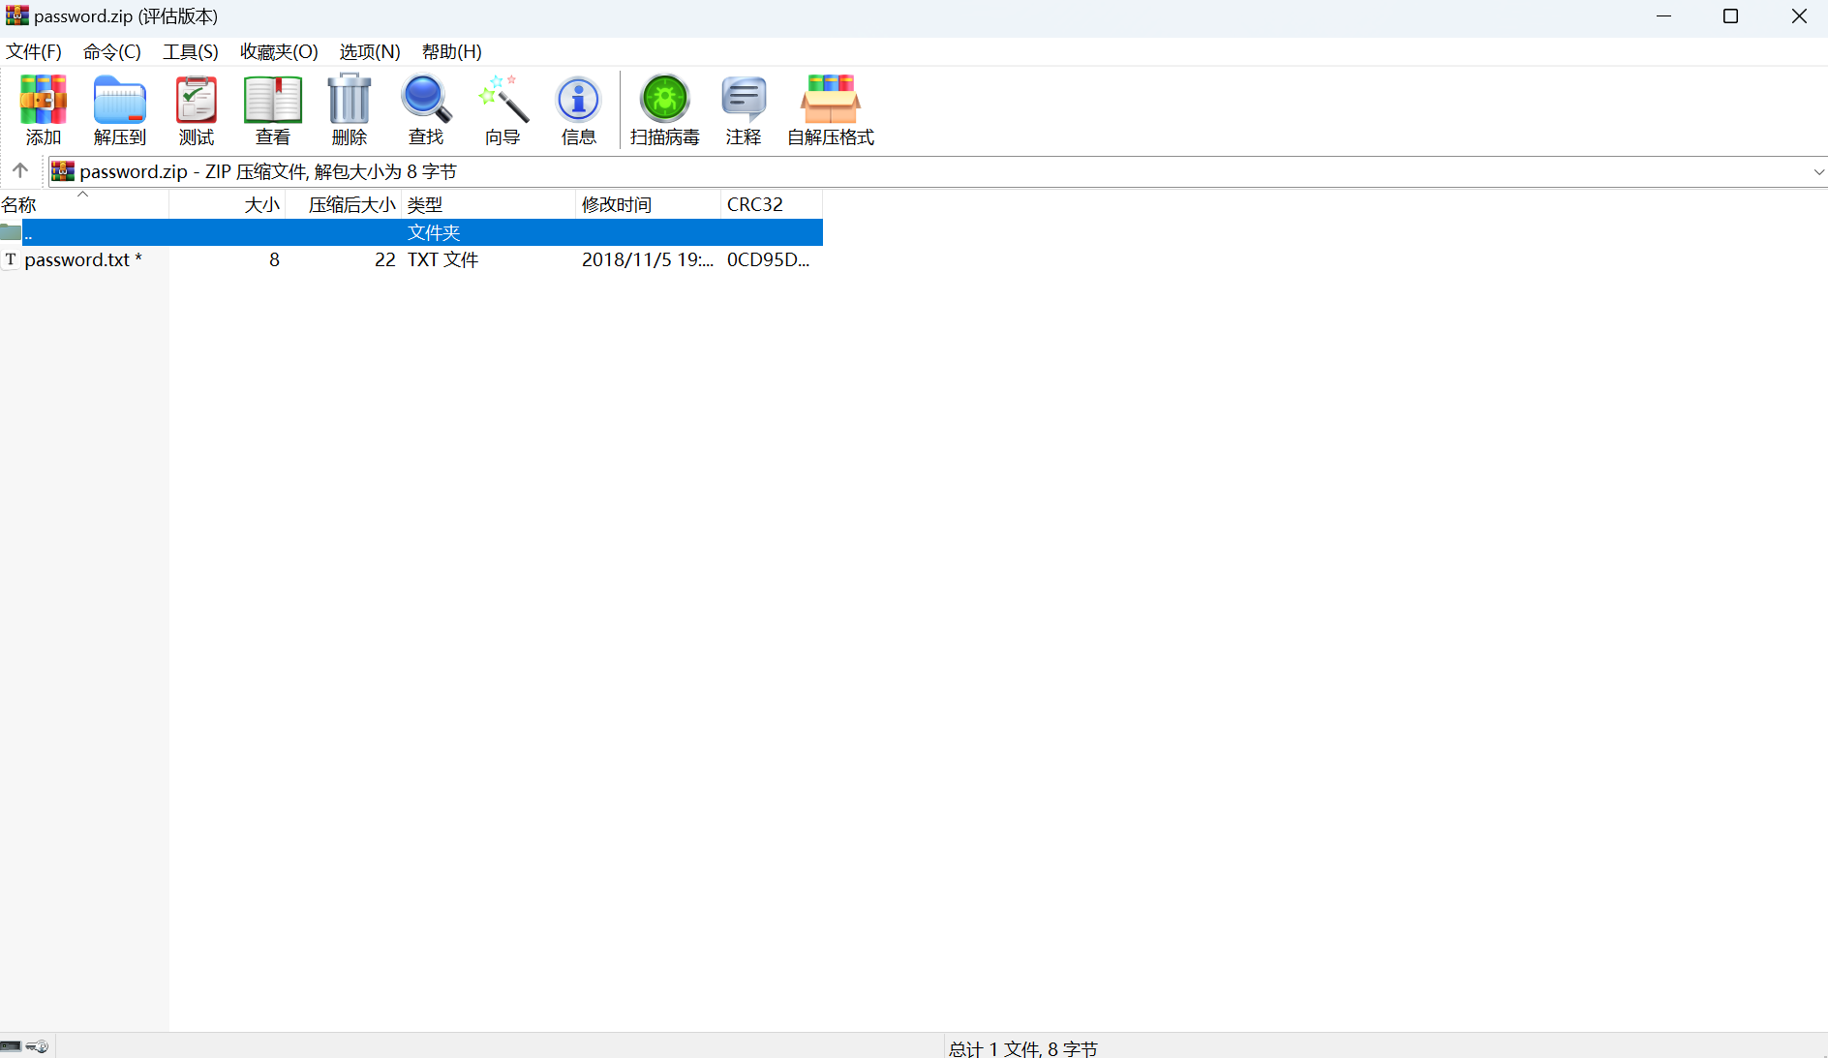
Task: Sort by the CRC32 column header
Action: (772, 204)
